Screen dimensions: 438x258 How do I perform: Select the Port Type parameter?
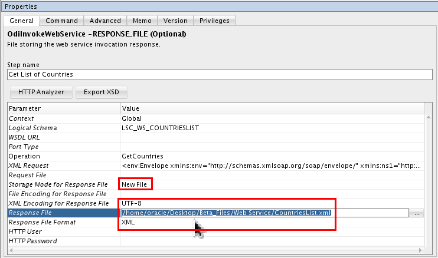pyautogui.click(x=64, y=147)
